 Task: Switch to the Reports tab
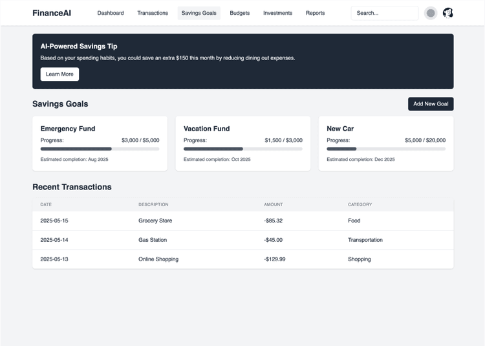coord(315,13)
